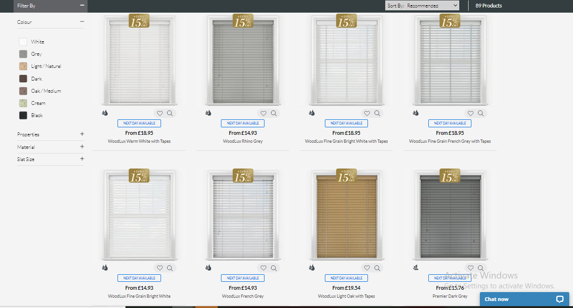Favourite WoodLux Fine Grain Bright White with Tapes
This screenshot has width=573, height=308.
pos(367,113)
